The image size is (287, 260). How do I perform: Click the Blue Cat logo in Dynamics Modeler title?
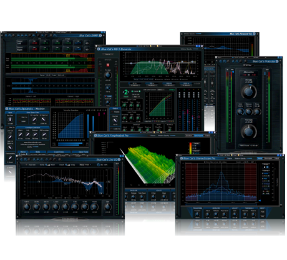point(7,109)
